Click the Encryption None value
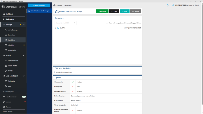Screen dimensions: 203x114 (x=79, y=87)
